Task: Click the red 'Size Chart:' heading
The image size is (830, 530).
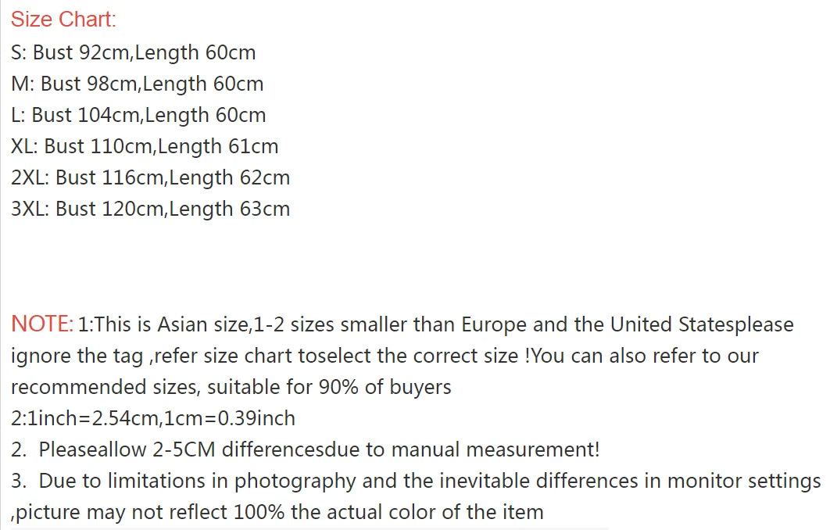Action: 63,20
